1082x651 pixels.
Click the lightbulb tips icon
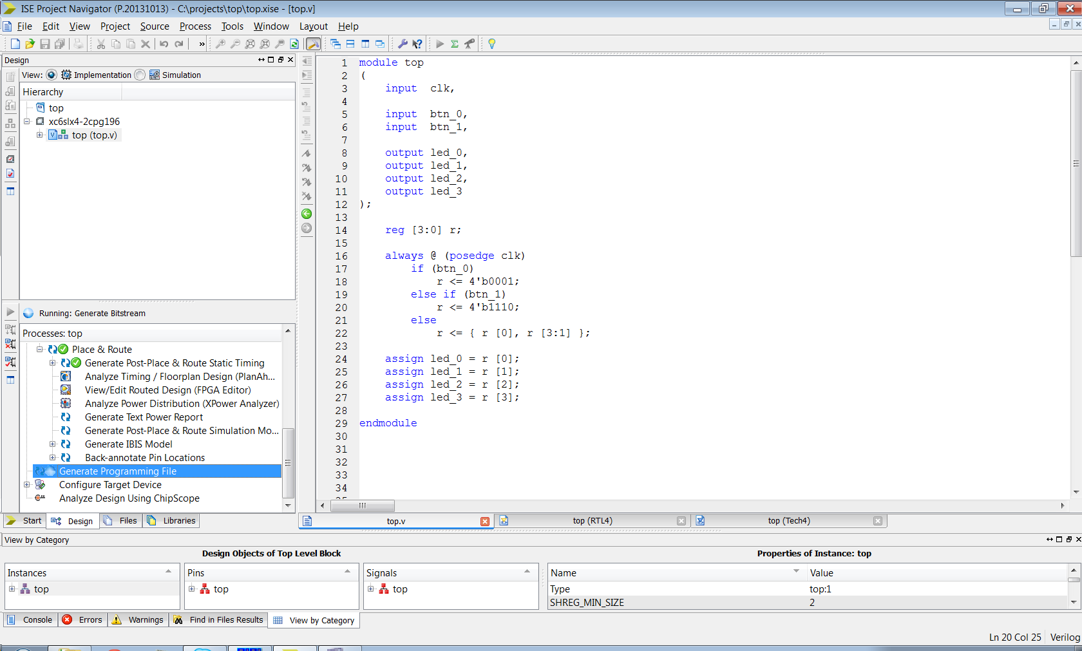(x=492, y=44)
